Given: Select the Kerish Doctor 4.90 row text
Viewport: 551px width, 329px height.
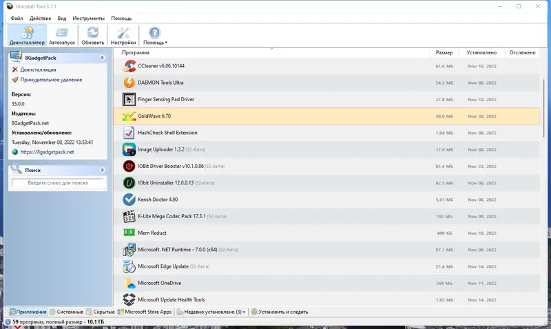Looking at the screenshot, I should pyautogui.click(x=158, y=200).
